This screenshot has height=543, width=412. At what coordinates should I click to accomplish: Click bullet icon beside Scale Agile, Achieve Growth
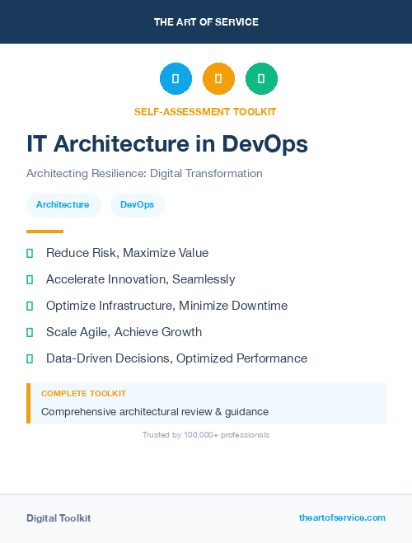point(30,332)
